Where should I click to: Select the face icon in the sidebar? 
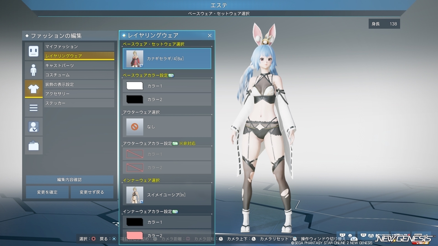[34, 51]
